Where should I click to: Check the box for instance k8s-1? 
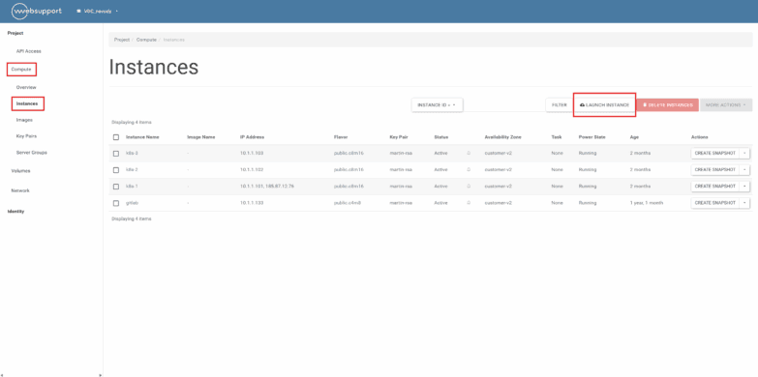[x=116, y=187]
